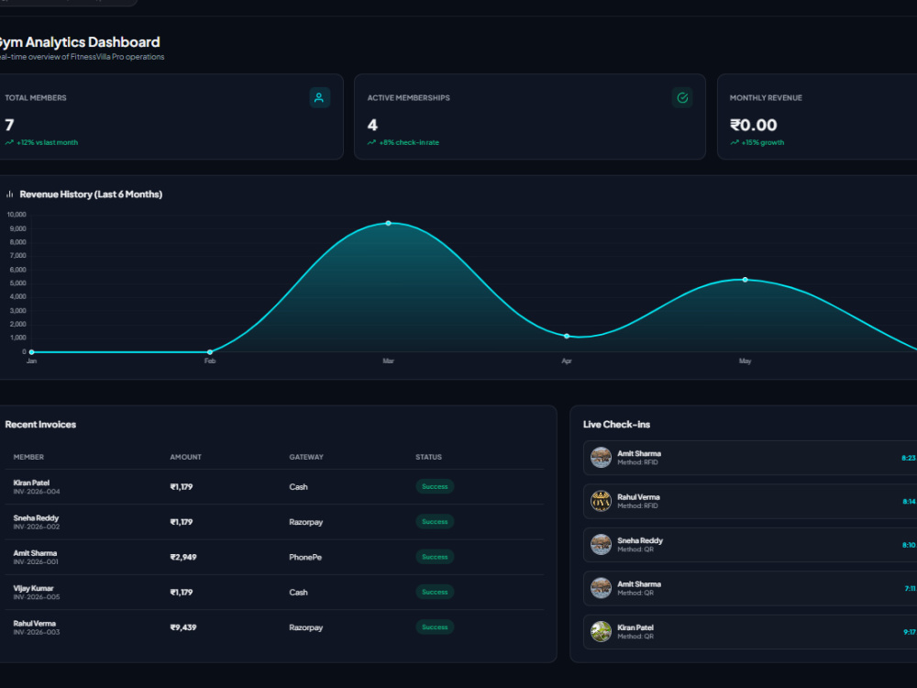Click the Total Members value 7

(x=9, y=125)
